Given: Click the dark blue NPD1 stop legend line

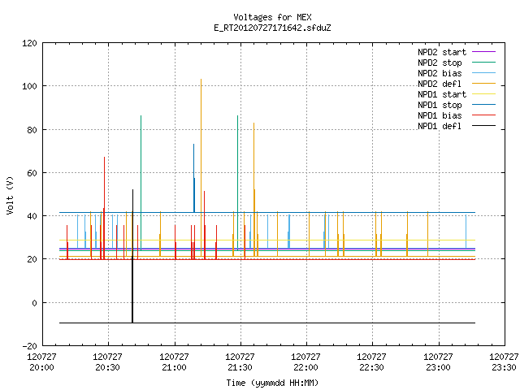Looking at the screenshot, I should click(483, 105).
